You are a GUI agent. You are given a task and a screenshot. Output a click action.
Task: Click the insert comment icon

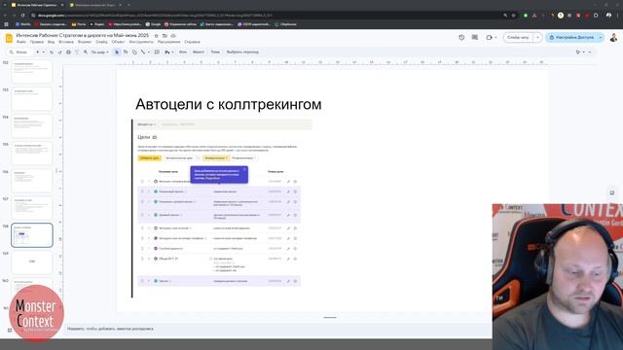point(157,52)
